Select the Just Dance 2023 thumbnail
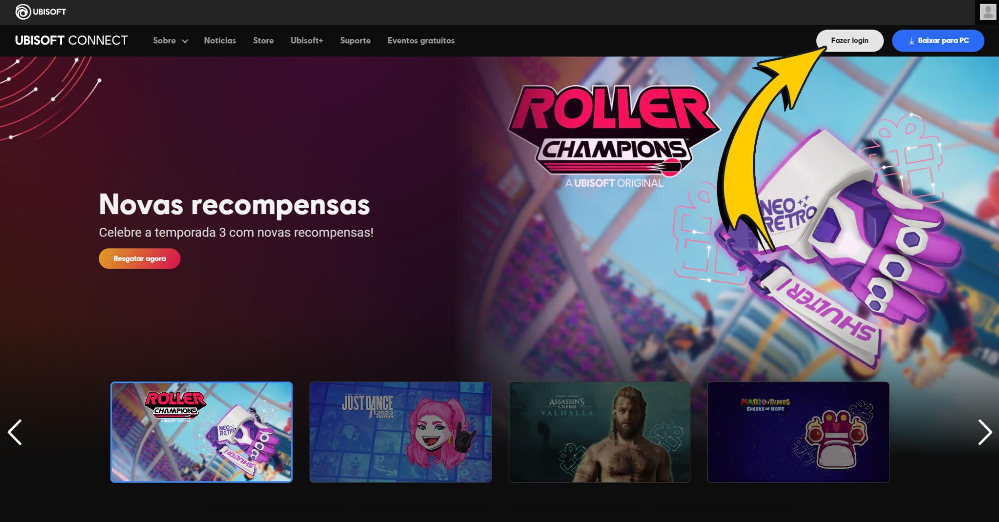 point(400,432)
